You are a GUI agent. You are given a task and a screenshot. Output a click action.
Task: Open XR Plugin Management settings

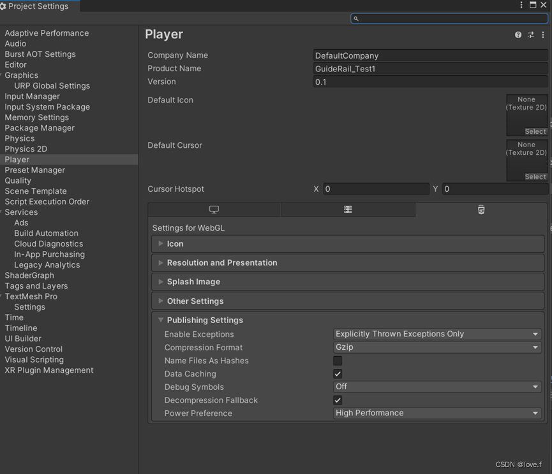pos(49,370)
